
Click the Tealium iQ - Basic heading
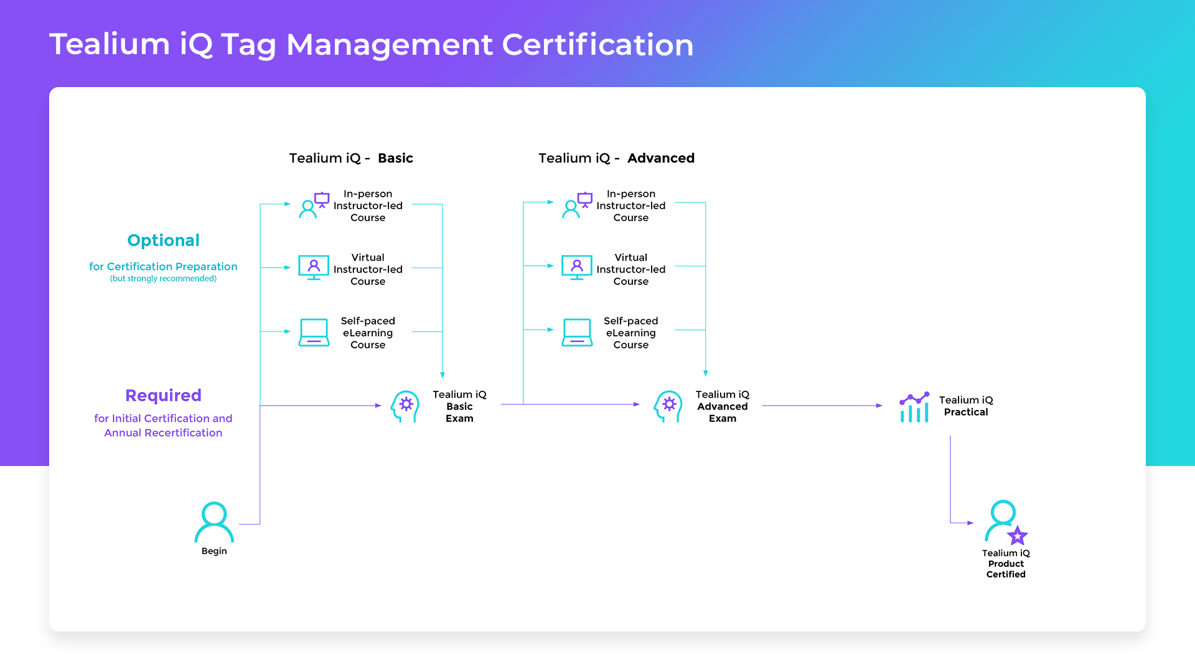pyautogui.click(x=351, y=158)
